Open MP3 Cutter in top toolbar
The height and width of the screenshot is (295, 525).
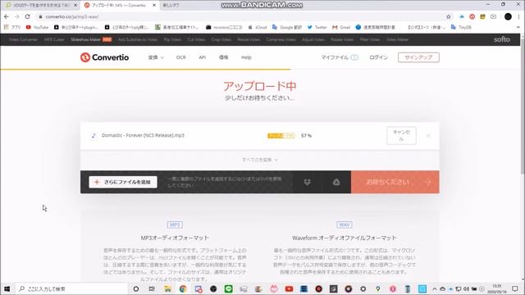[54, 39]
